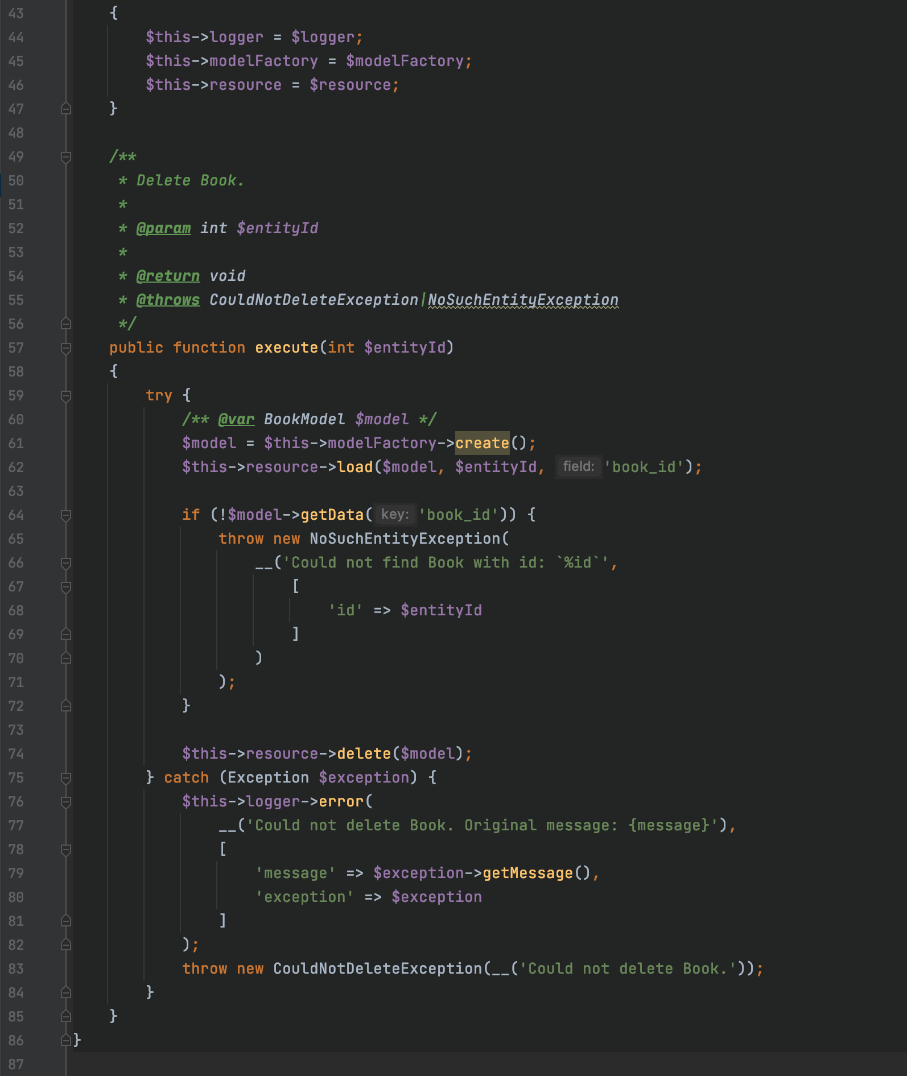The width and height of the screenshot is (907, 1076).
Task: Click the $logger variable on line 44
Action: pos(323,37)
